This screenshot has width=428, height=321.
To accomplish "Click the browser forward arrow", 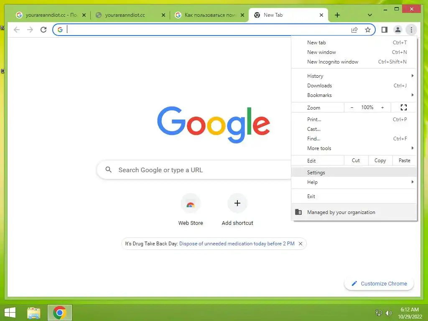I will point(30,30).
